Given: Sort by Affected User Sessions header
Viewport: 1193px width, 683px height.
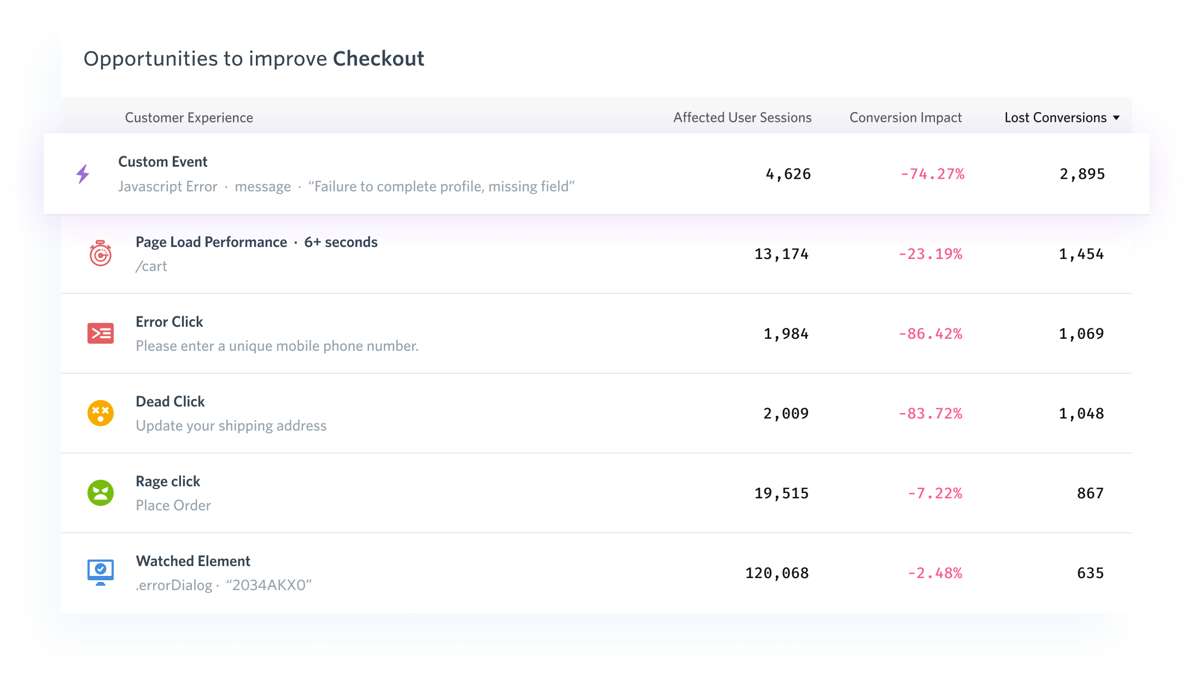Looking at the screenshot, I should (742, 118).
